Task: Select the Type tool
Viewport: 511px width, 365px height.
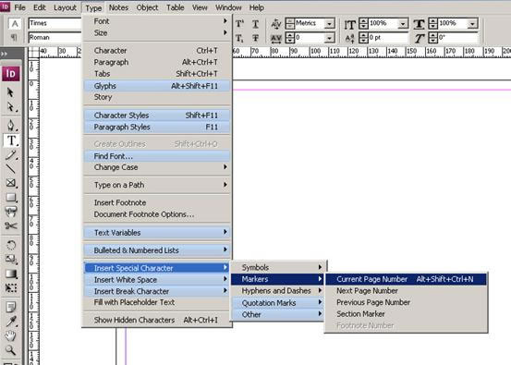Action: point(11,140)
